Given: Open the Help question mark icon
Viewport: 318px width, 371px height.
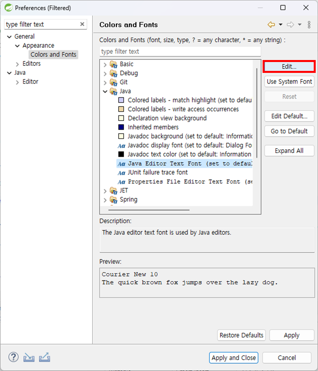Looking at the screenshot, I should click(14, 357).
